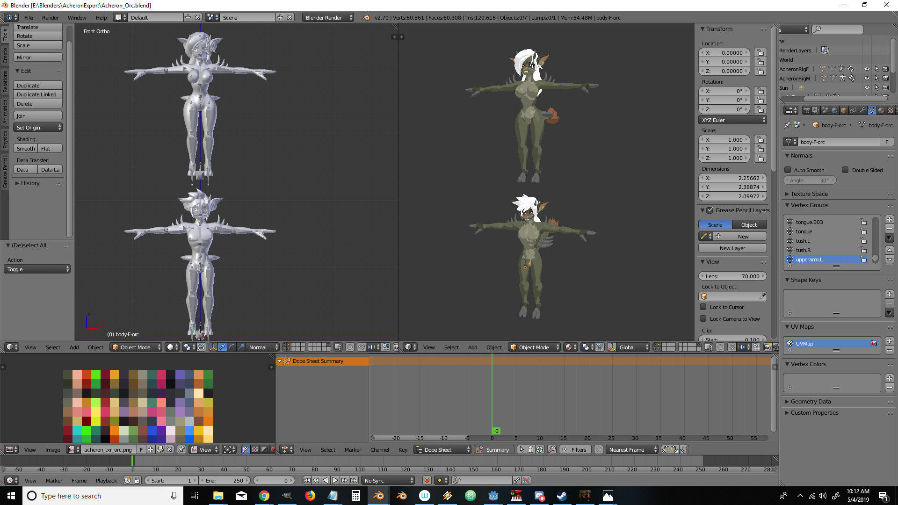Expand the Custom Properties panel
The image size is (898, 505).
point(814,412)
